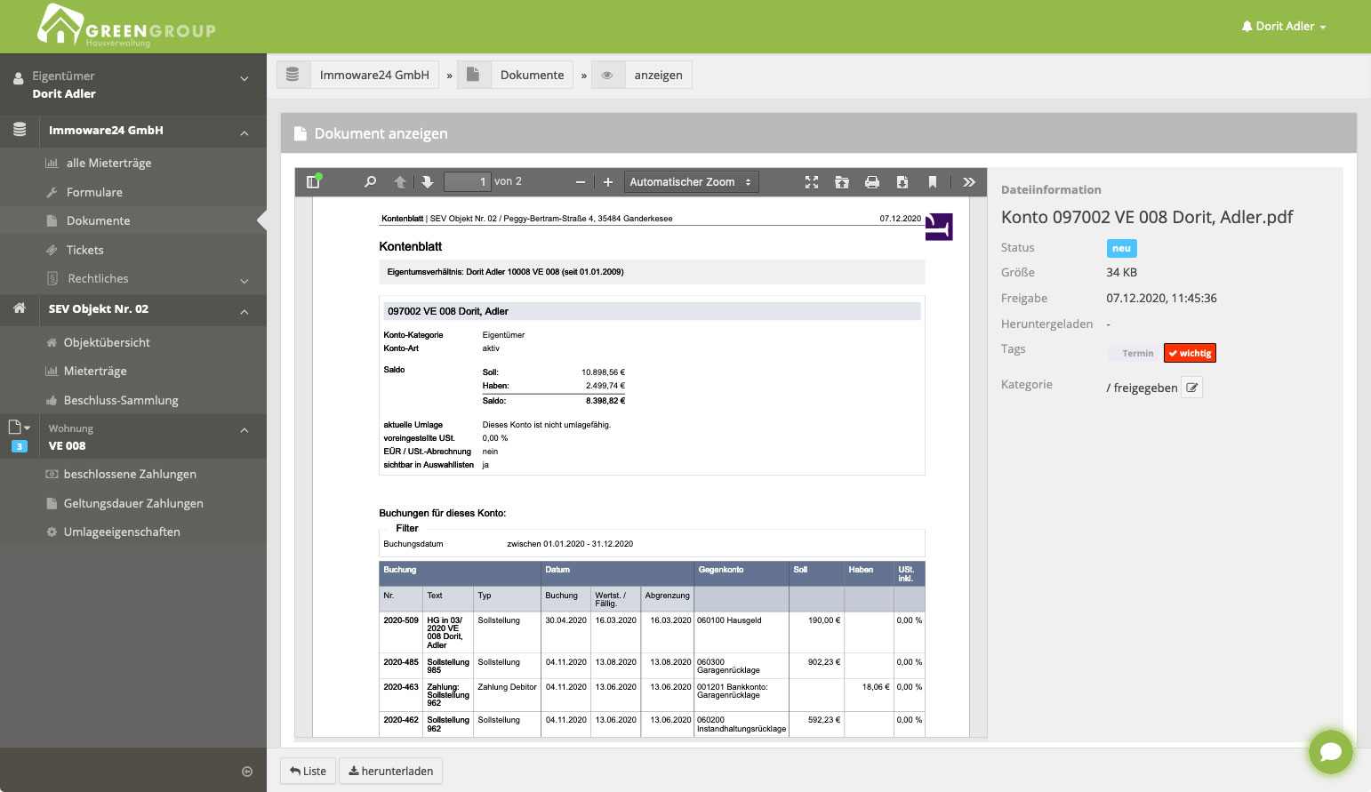Image resolution: width=1371 pixels, height=792 pixels.
Task: Toggle the PDF viewer sidebar
Action: point(313,181)
